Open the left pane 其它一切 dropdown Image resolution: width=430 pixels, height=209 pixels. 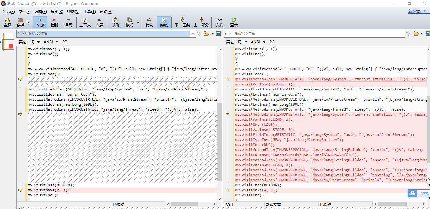(x=29, y=42)
